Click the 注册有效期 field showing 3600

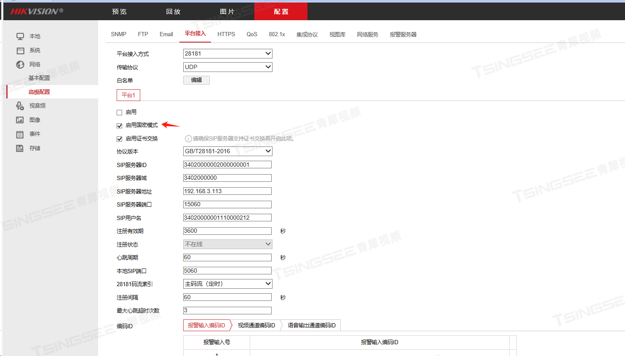click(x=227, y=231)
